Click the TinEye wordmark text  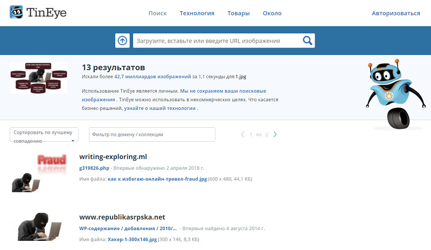[46, 12]
